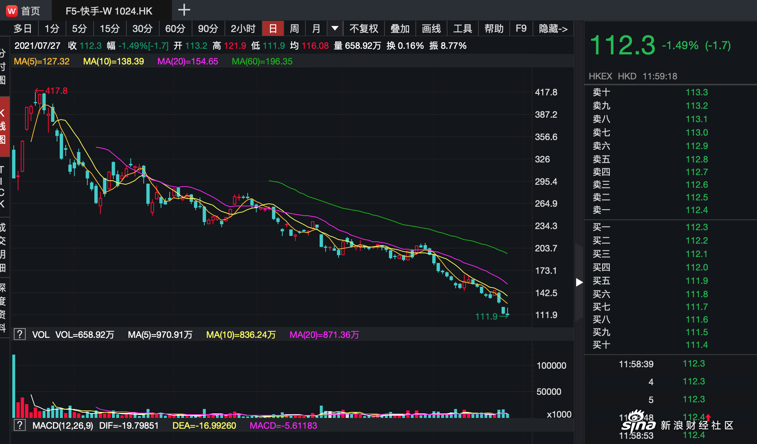Viewport: 757px width, 444px height.
Task: Click the red W app logo icon
Action: coord(12,11)
